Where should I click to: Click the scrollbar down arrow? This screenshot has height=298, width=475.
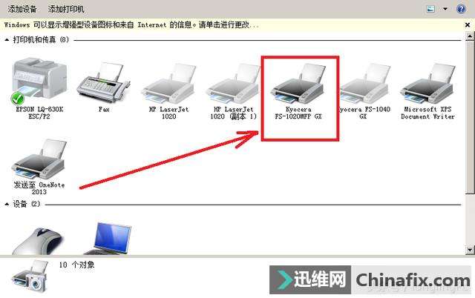pyautogui.click(x=470, y=251)
